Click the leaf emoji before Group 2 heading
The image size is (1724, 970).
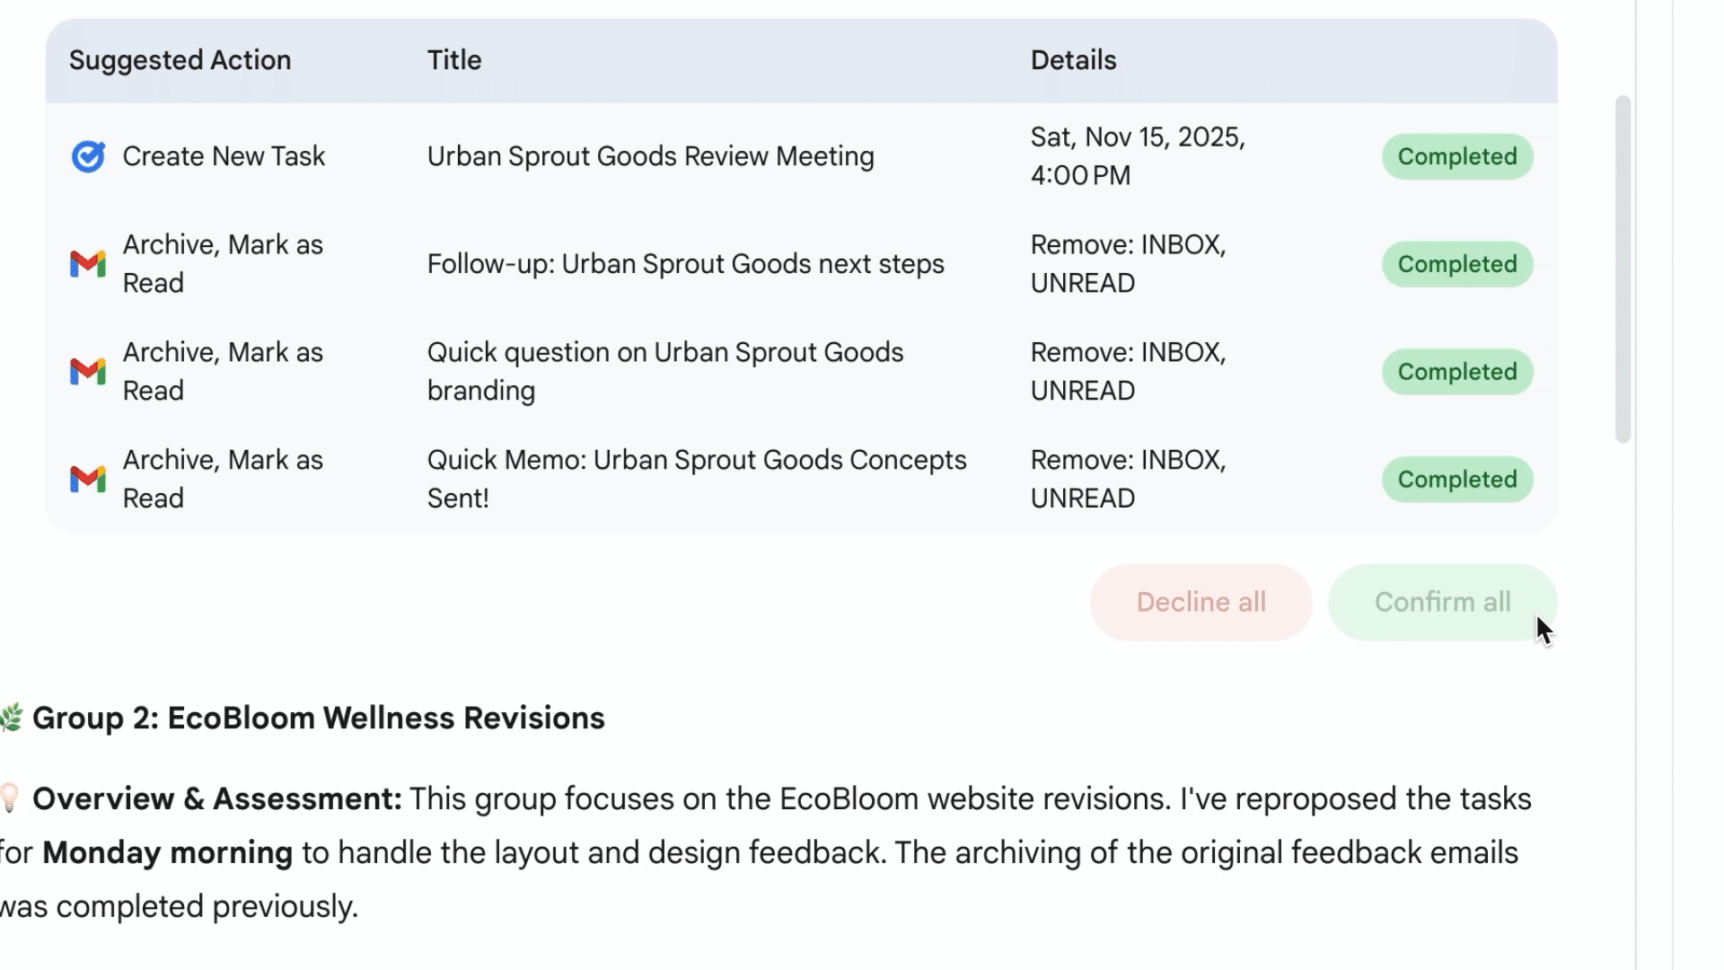[x=11, y=719]
